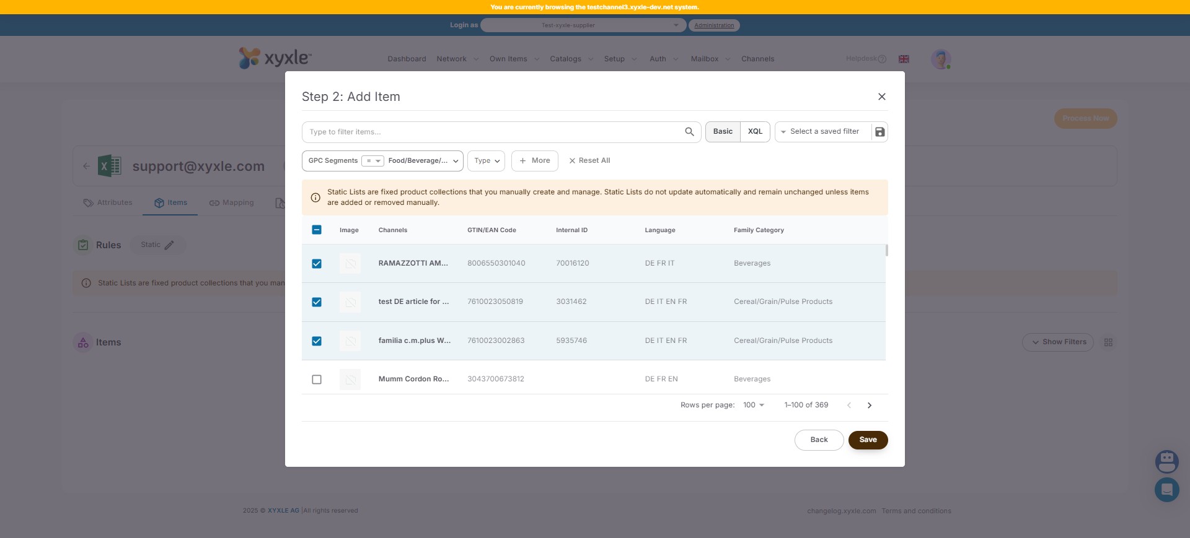The image size is (1190, 538).
Task: Click the Back button
Action: click(x=819, y=440)
